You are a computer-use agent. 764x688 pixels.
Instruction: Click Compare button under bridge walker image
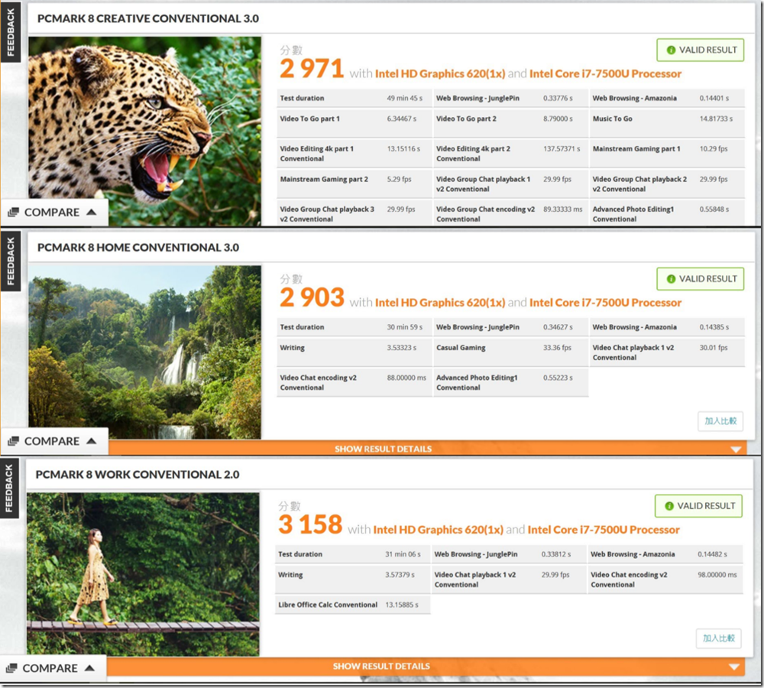53,668
